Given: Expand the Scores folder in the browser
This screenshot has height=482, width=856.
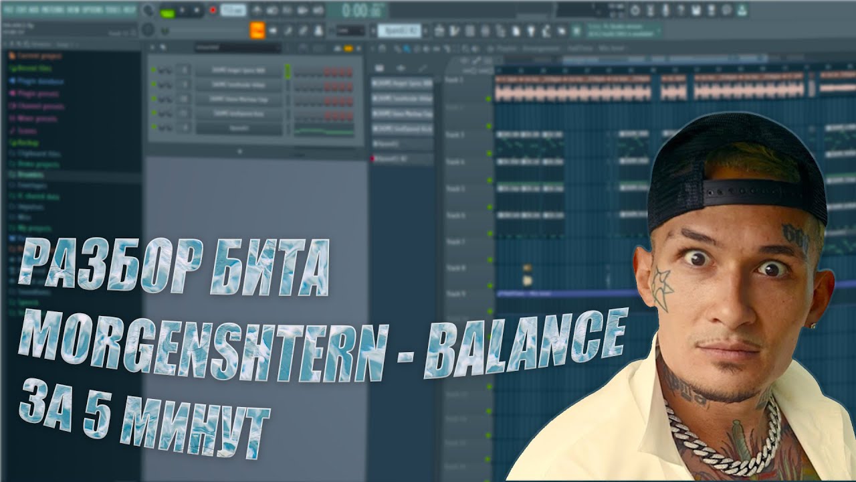Looking at the screenshot, I should pos(23,131).
